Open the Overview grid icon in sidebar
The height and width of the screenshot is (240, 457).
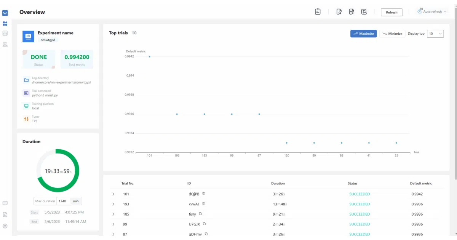(5, 24)
